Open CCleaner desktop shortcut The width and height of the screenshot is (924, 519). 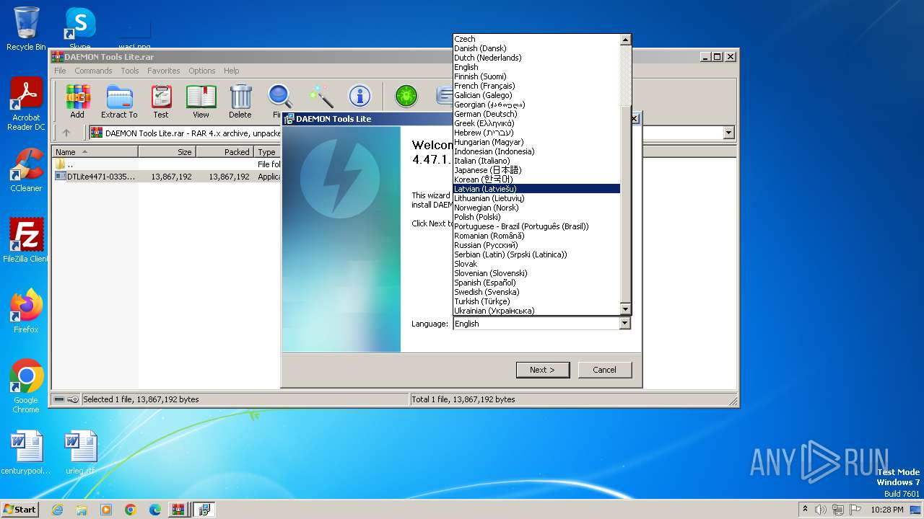point(26,170)
